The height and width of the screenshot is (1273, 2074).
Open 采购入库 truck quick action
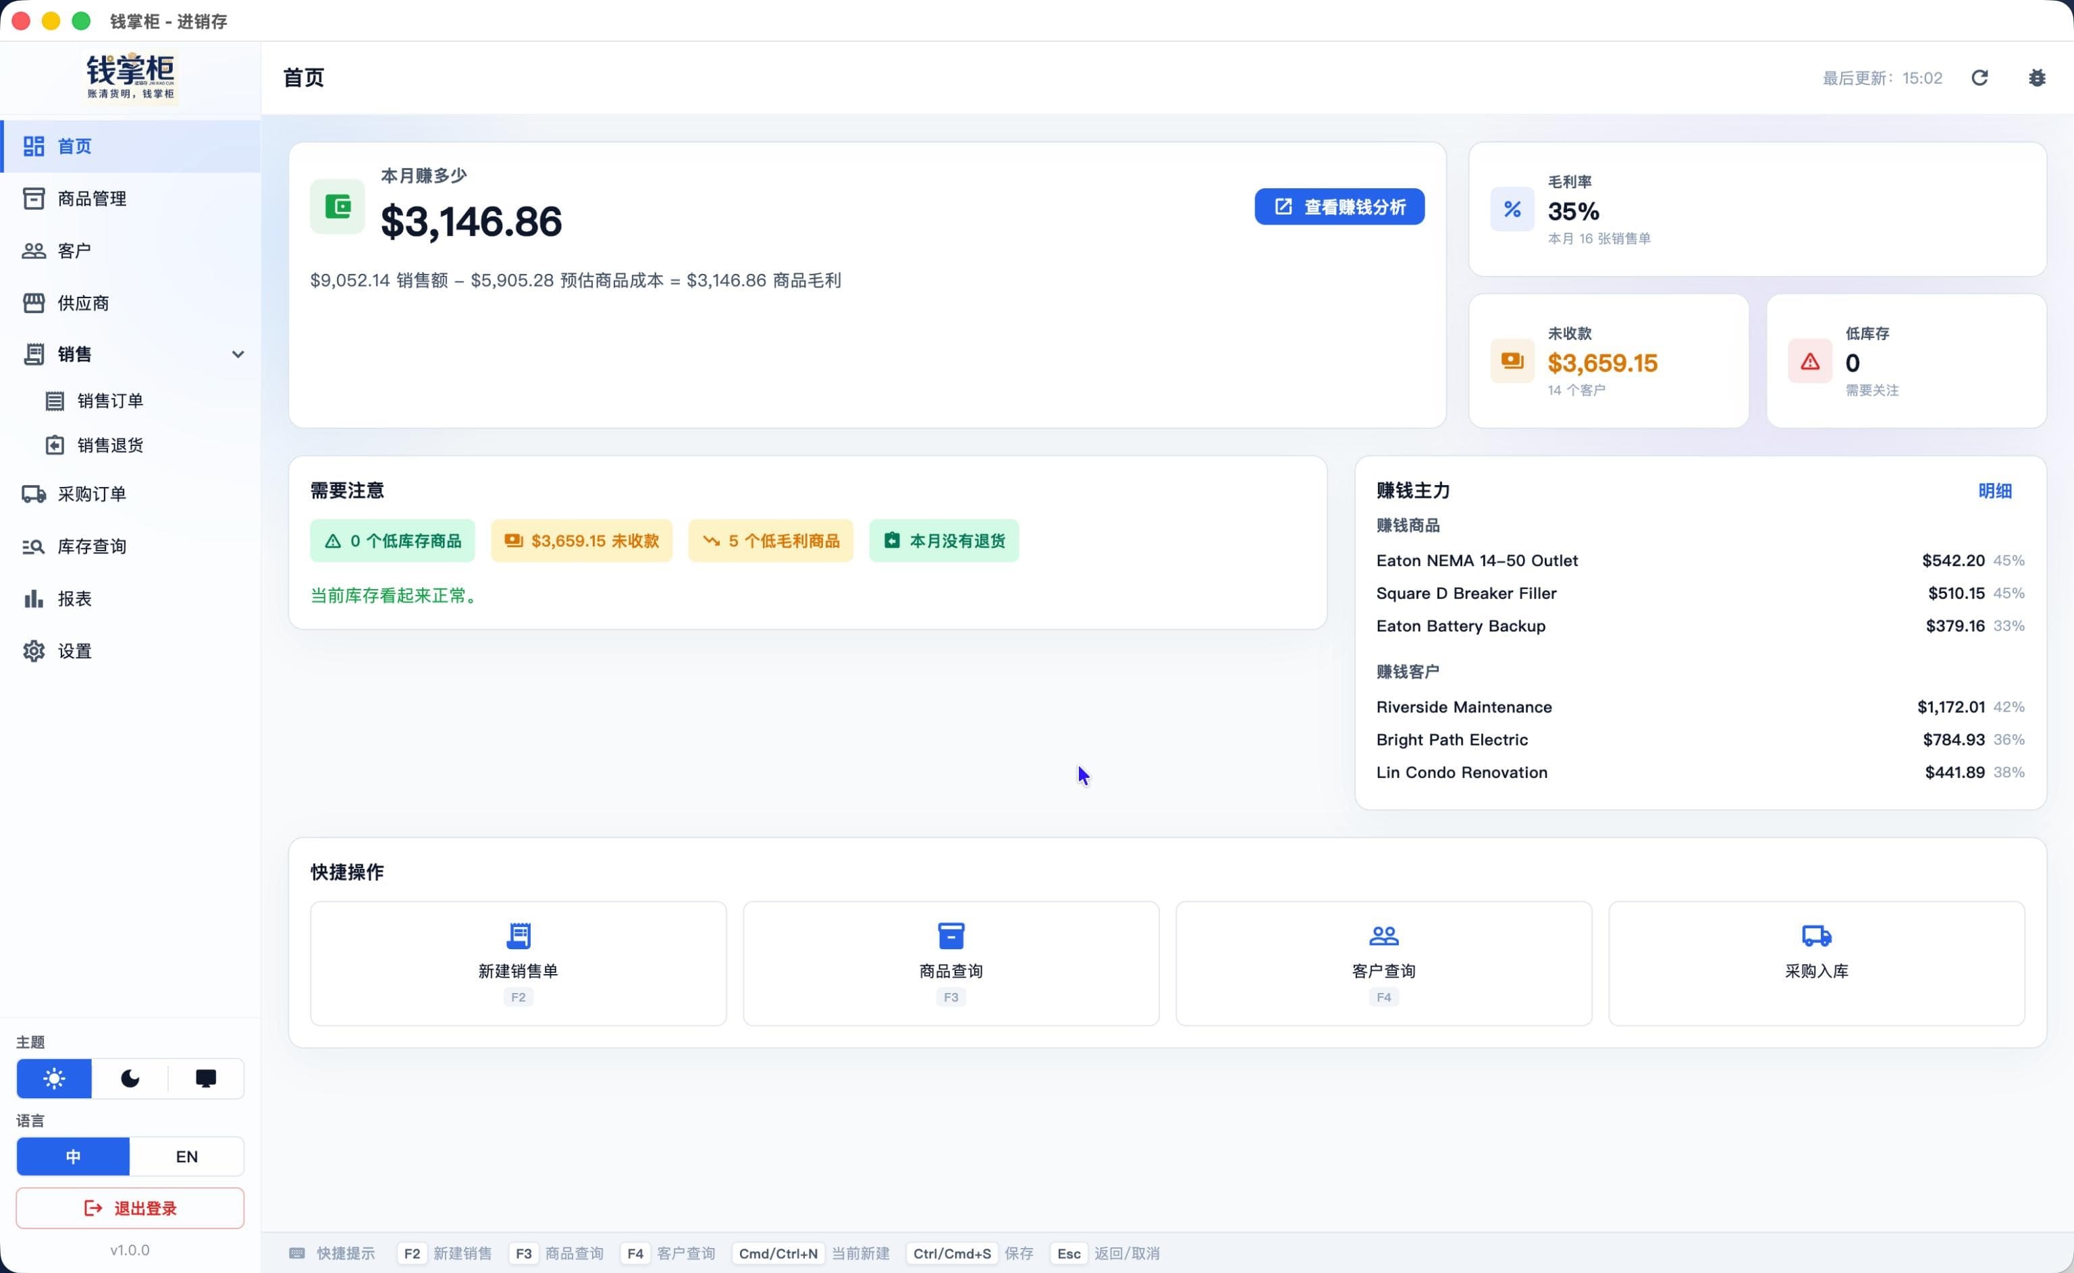pos(1816,963)
